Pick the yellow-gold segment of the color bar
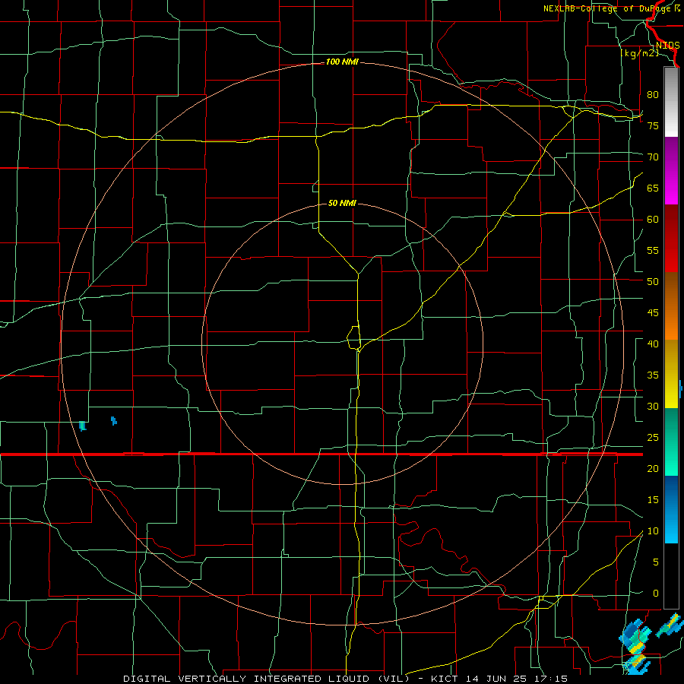684x684 pixels. click(x=671, y=374)
